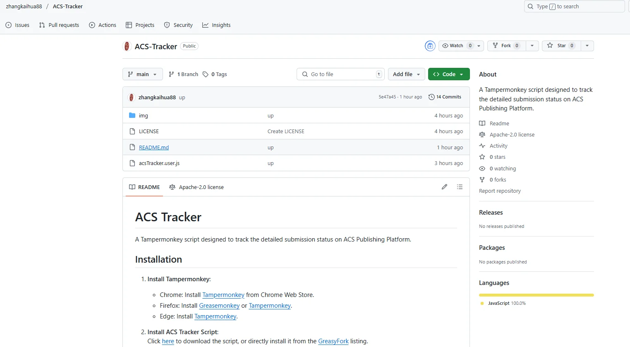Follow the Tampermonkey link for Edge
This screenshot has width=630, height=347.
click(x=216, y=316)
